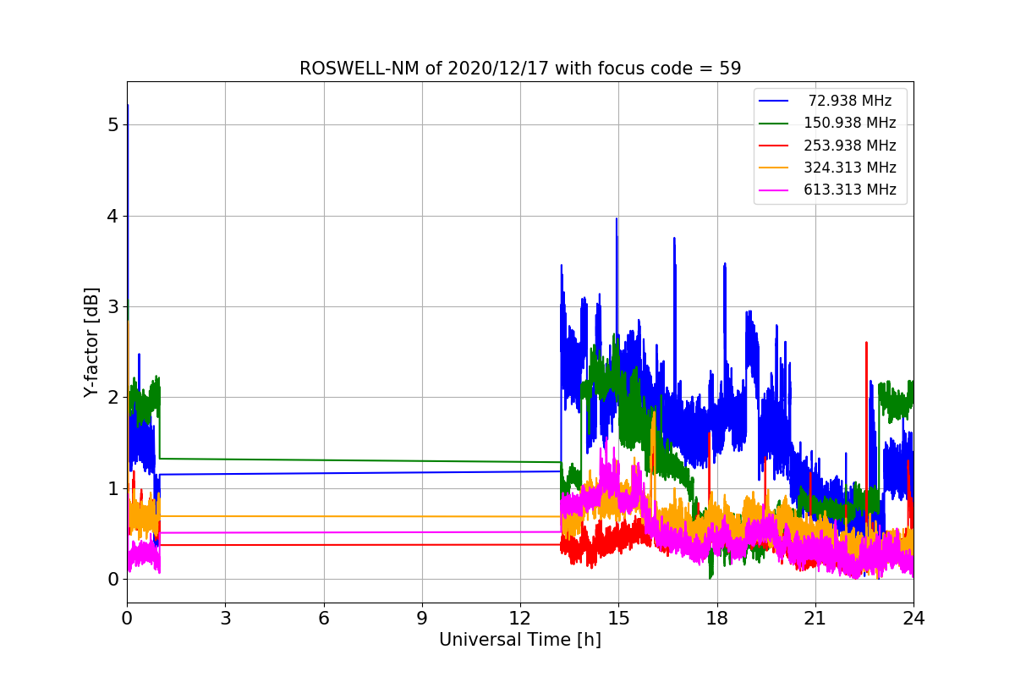Viewport: 1015px width, 677px height.
Task: Click the x-axis tick label 3
Action: coord(225,619)
